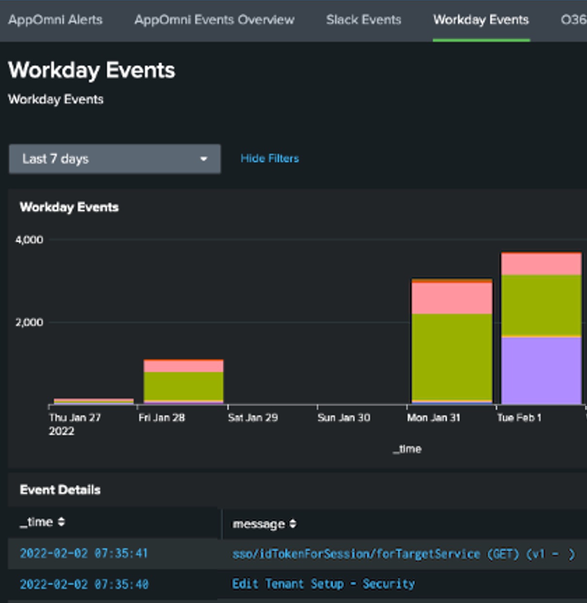
Task: Open the Last 7 days time range selector
Action: click(97, 159)
